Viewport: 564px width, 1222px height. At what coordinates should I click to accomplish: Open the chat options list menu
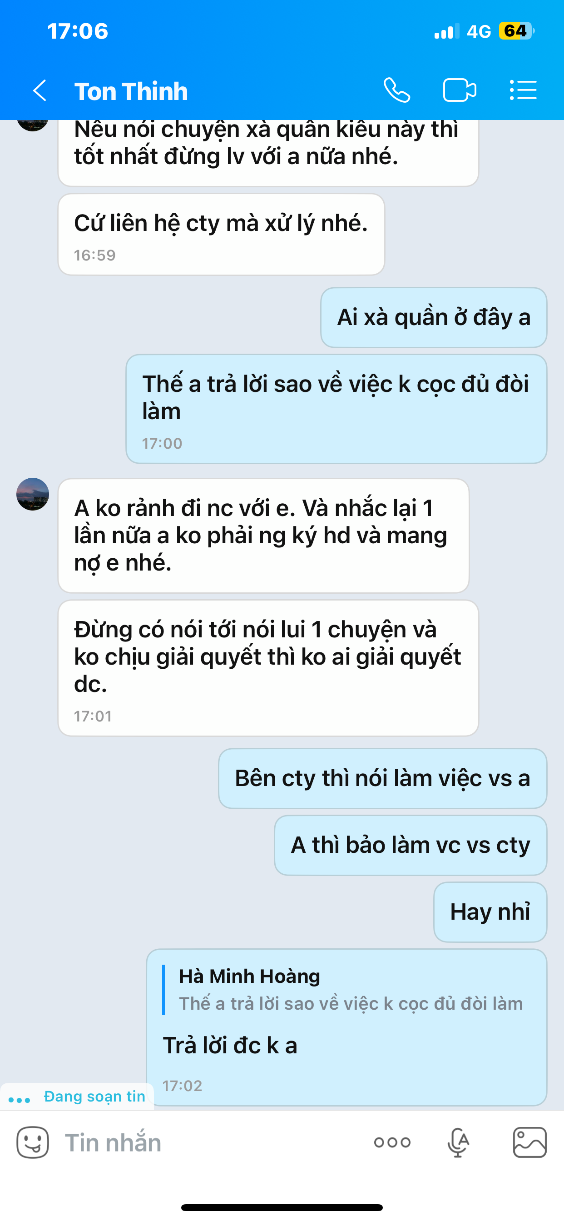tap(523, 90)
